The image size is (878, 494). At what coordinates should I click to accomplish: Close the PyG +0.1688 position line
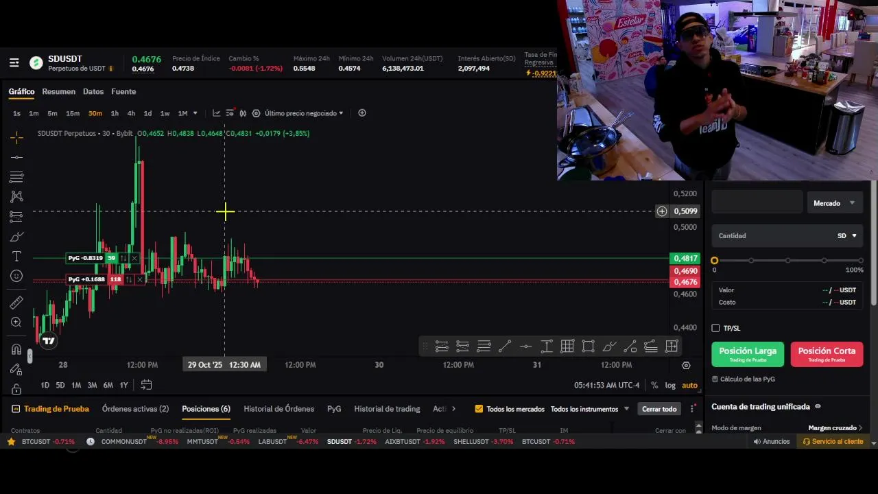click(140, 279)
